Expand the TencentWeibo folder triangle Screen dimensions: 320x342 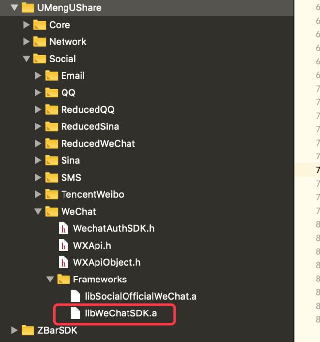click(38, 194)
